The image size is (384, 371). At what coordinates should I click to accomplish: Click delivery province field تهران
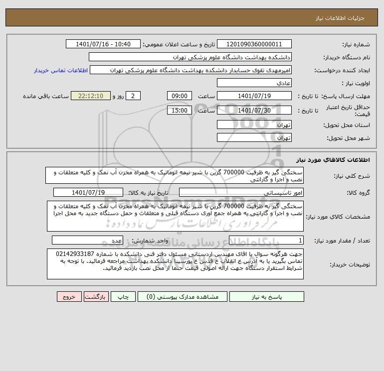(254, 124)
